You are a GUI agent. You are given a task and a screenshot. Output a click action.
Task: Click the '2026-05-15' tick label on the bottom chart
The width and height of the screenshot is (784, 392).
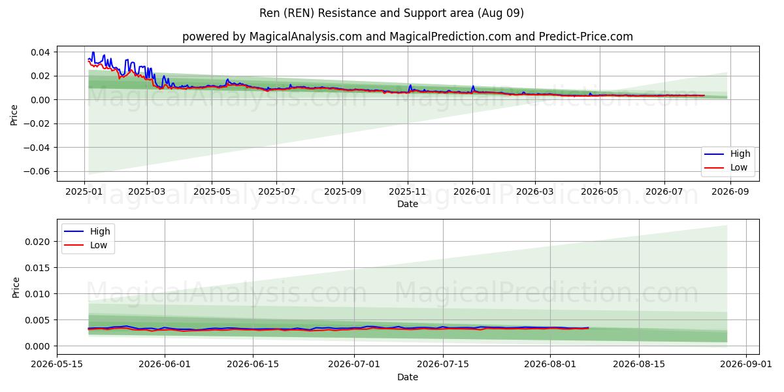(57, 365)
